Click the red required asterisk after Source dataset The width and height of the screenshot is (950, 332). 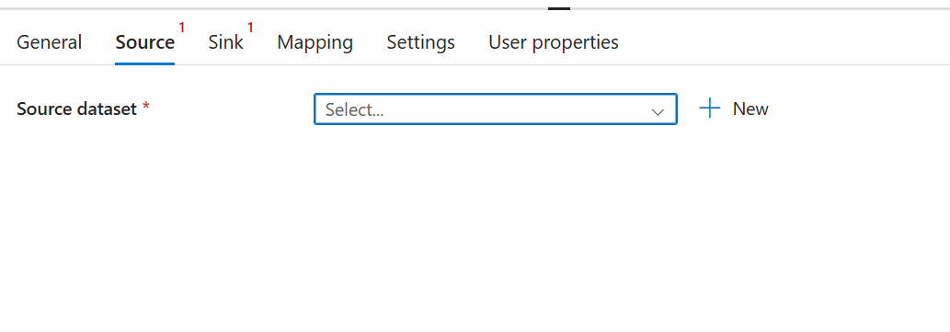tap(145, 108)
